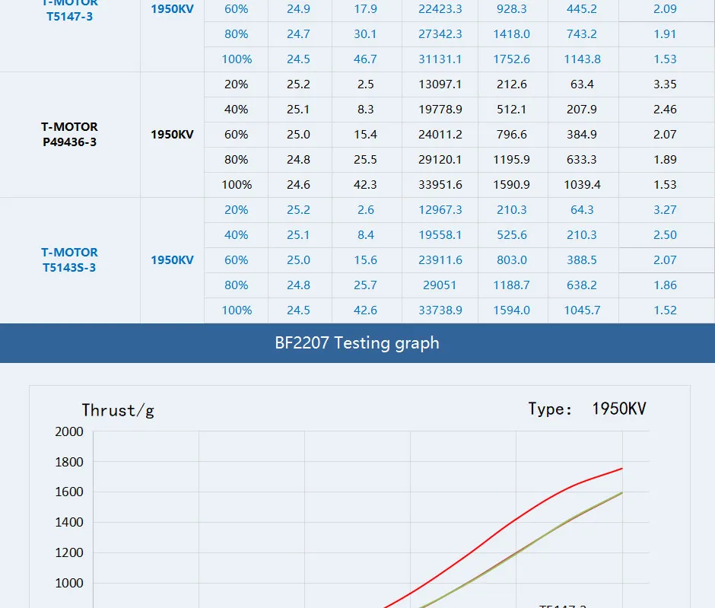This screenshot has width=715, height=608.
Task: Select the 1000 gridline label on graph
Action: click(68, 583)
